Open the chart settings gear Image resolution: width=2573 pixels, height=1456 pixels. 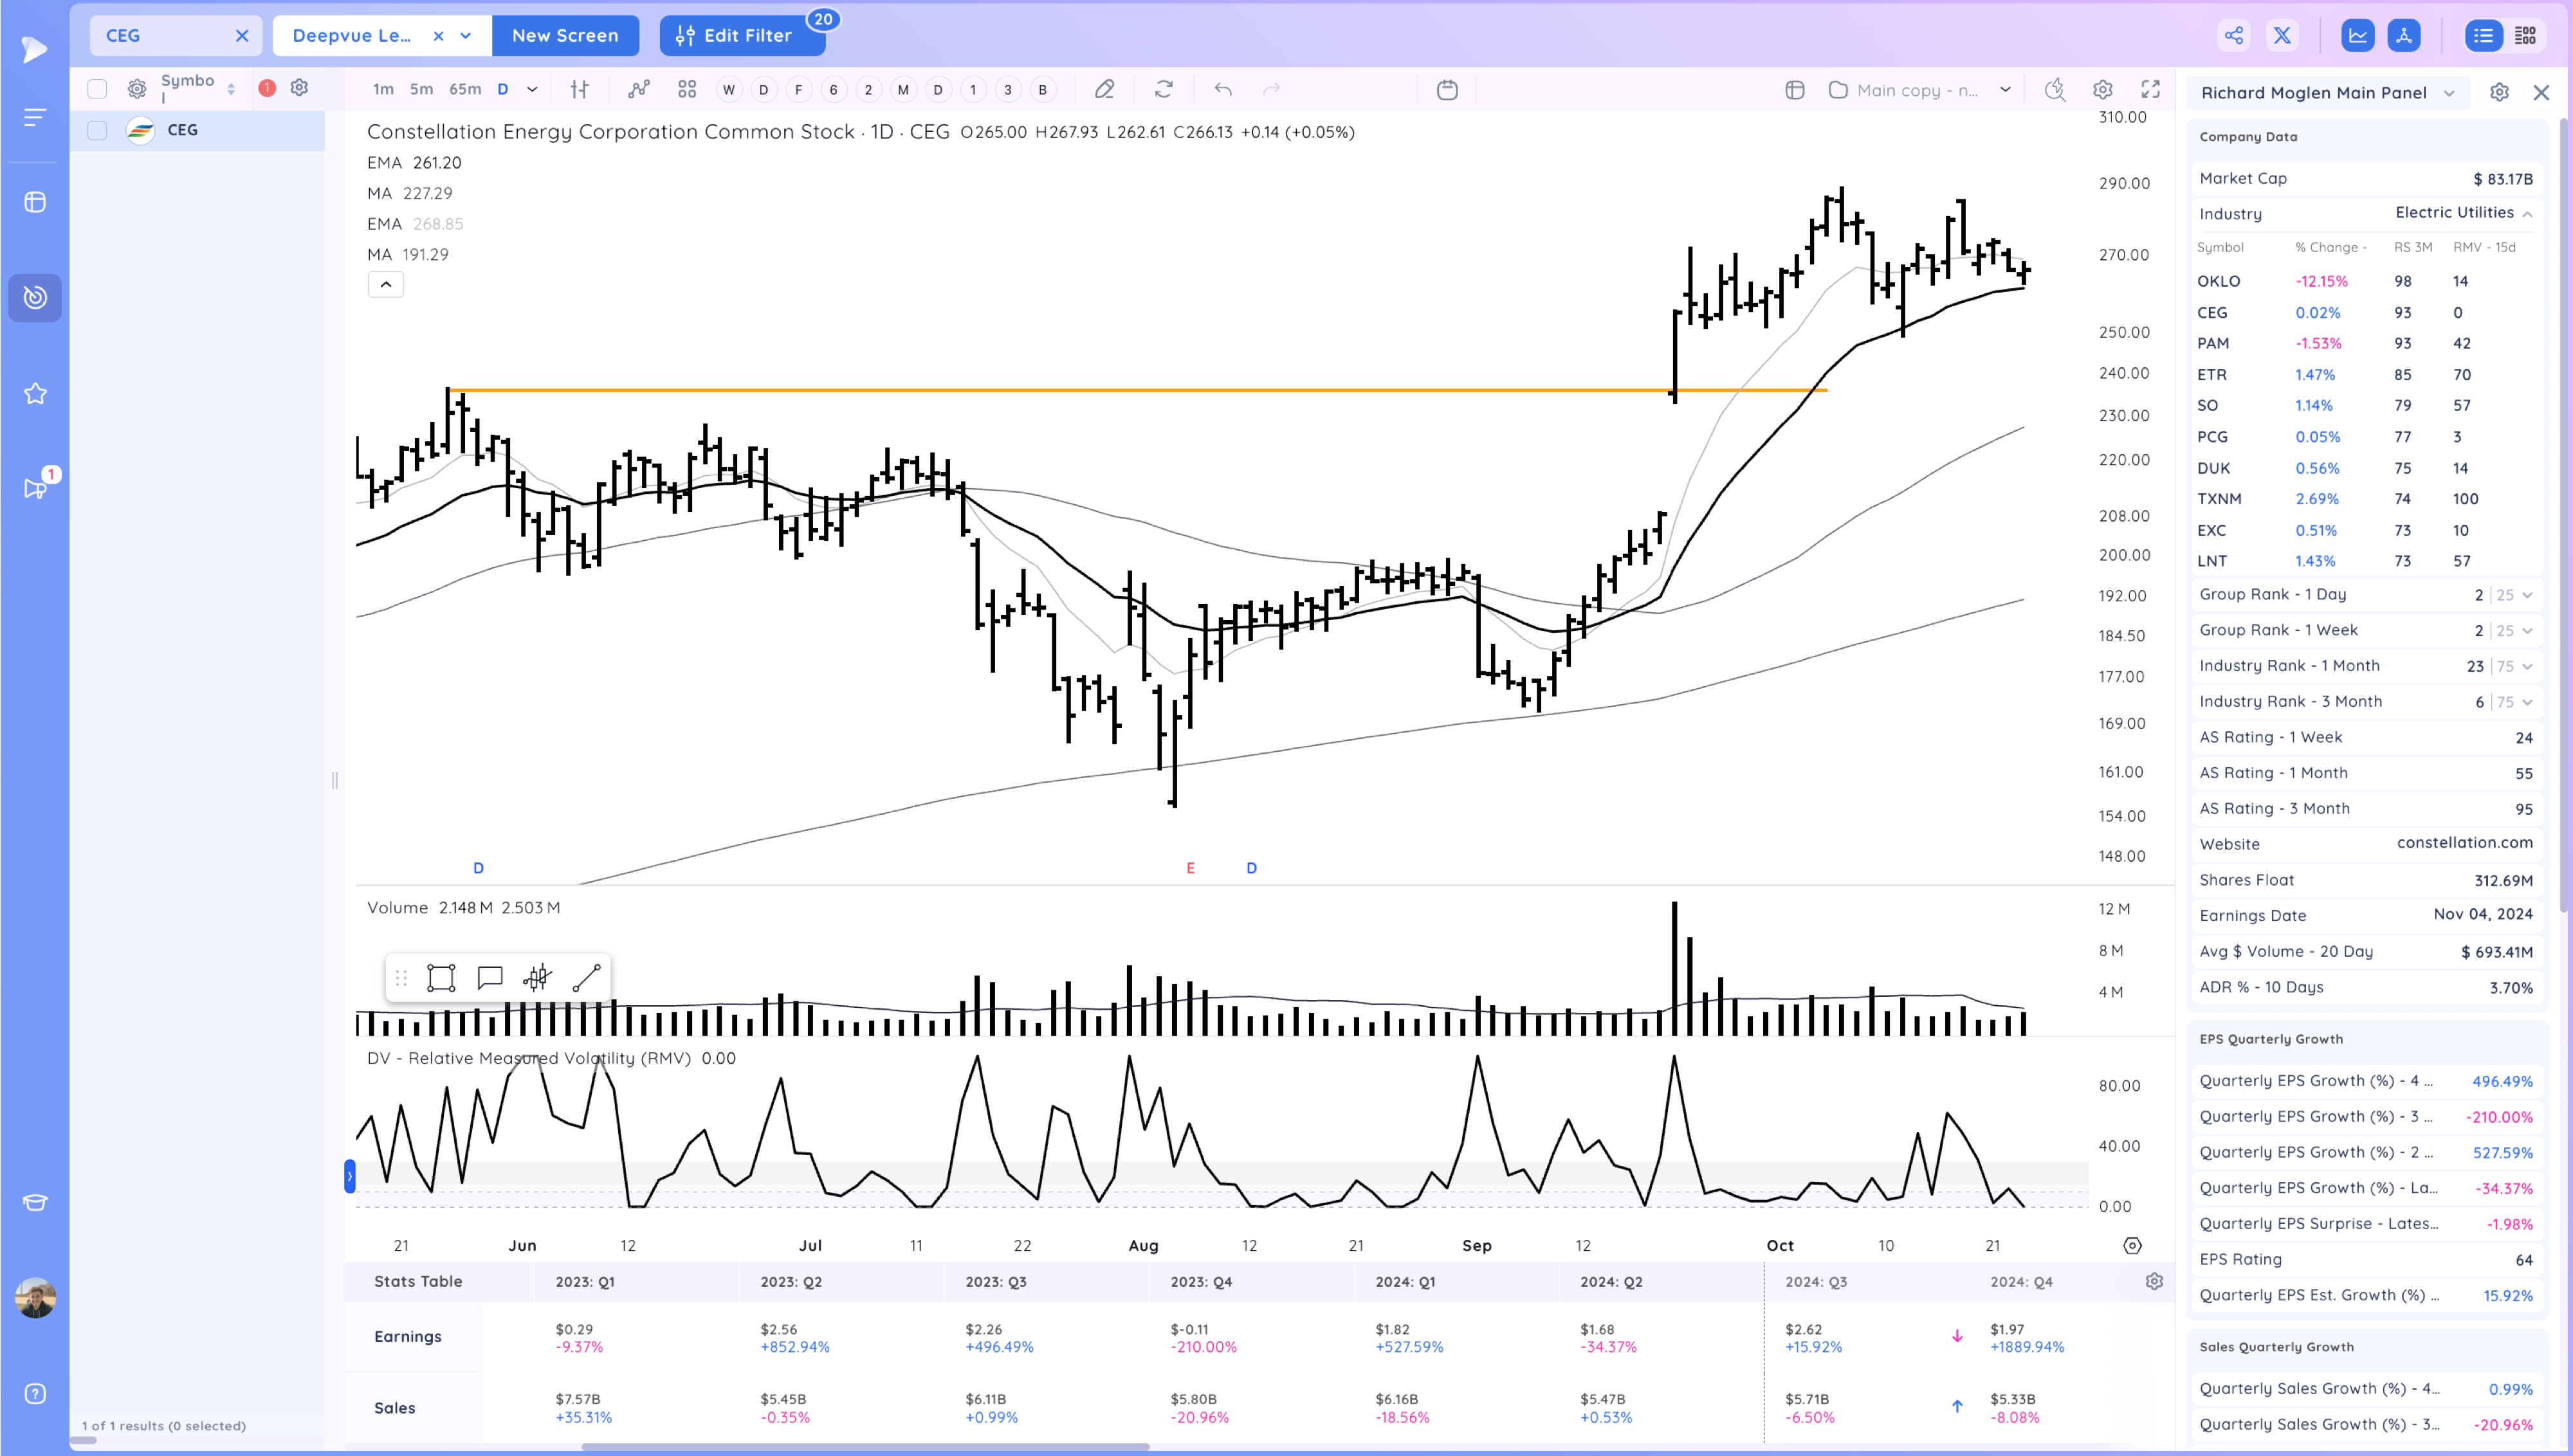pos(2102,89)
